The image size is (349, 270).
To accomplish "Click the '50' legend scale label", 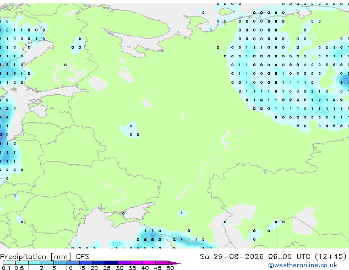I will tap(170, 268).
